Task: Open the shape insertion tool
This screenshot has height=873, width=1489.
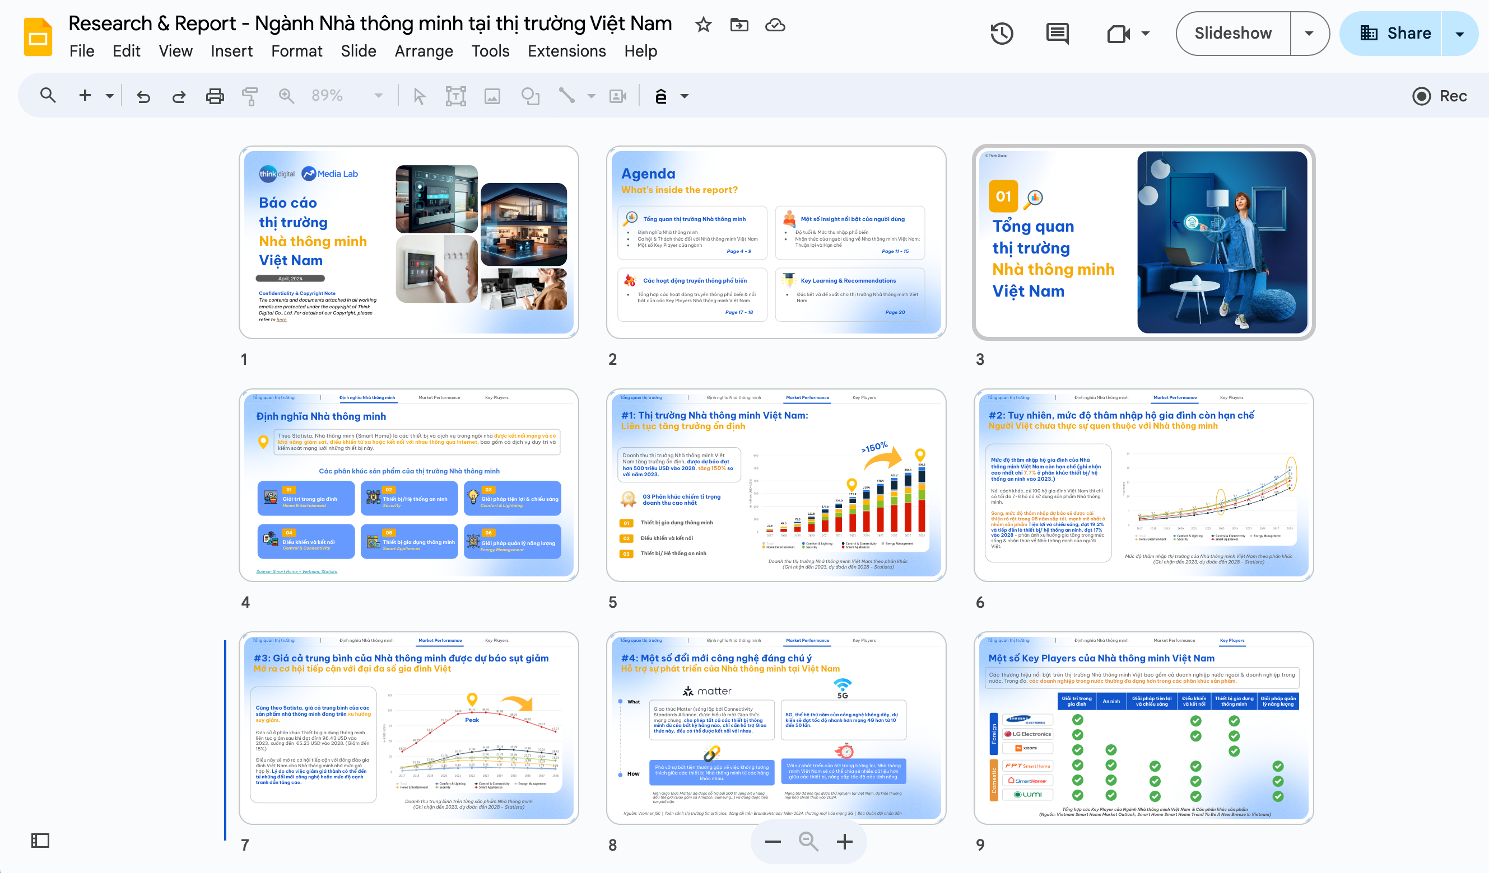Action: (531, 95)
